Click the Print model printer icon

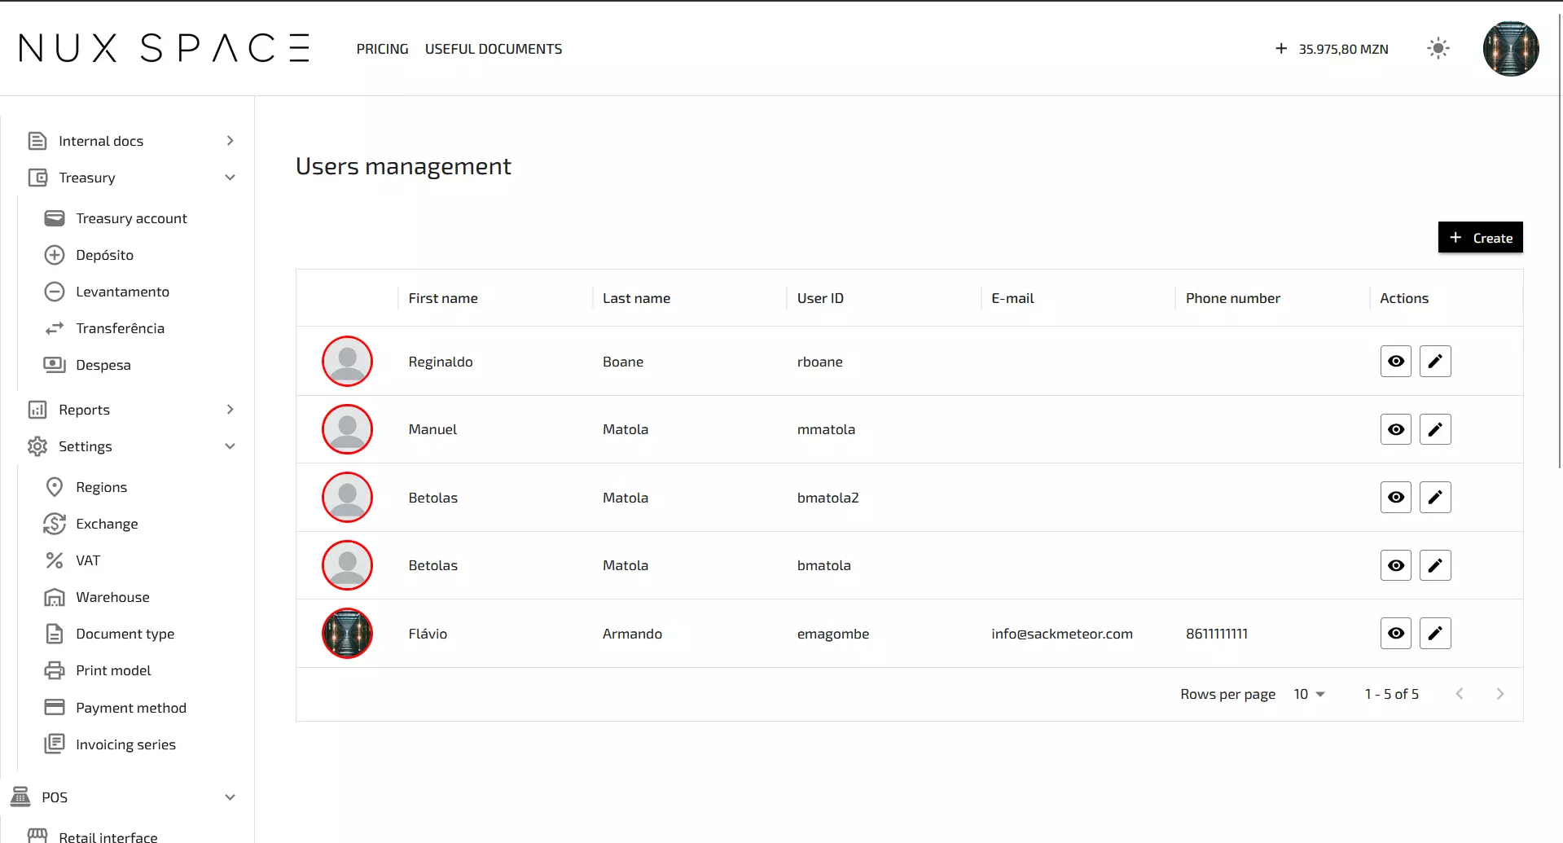pos(55,670)
